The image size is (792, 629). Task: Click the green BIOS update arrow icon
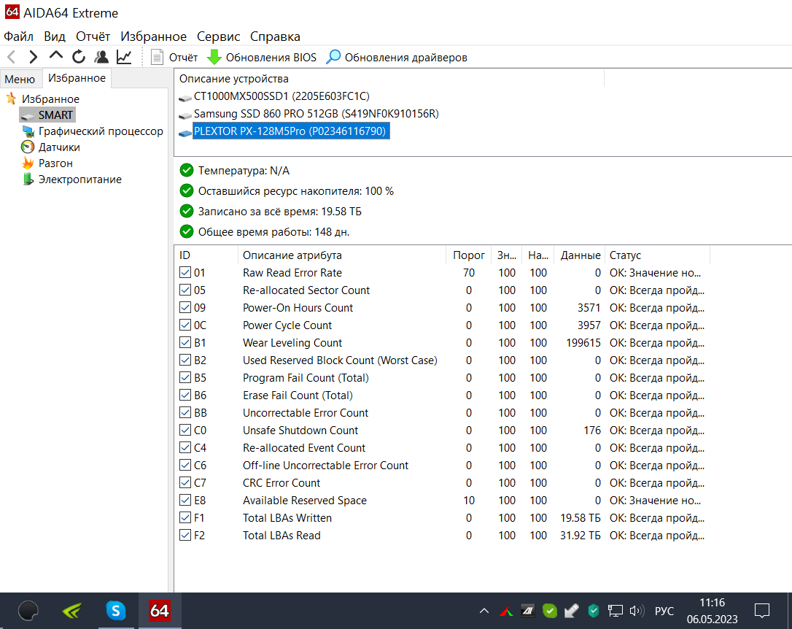[214, 57]
